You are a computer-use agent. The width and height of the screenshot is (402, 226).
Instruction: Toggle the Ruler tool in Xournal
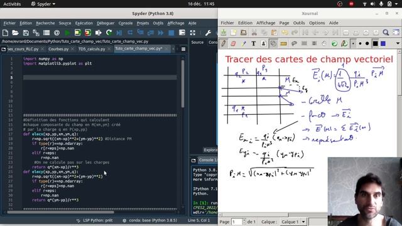[x=283, y=43]
